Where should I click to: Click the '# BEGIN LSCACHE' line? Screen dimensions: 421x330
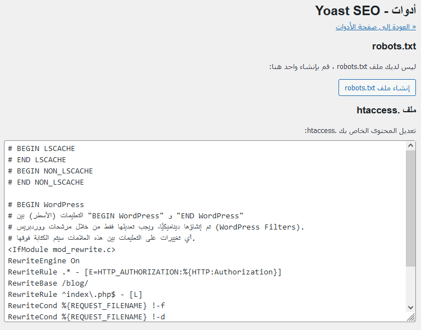point(42,149)
